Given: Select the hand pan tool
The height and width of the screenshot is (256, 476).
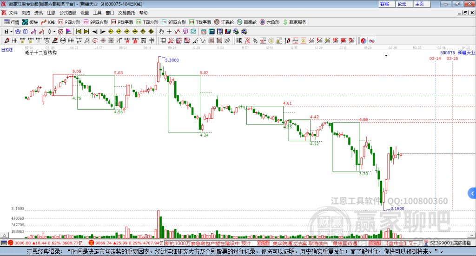Looking at the screenshot, I should [x=161, y=32].
